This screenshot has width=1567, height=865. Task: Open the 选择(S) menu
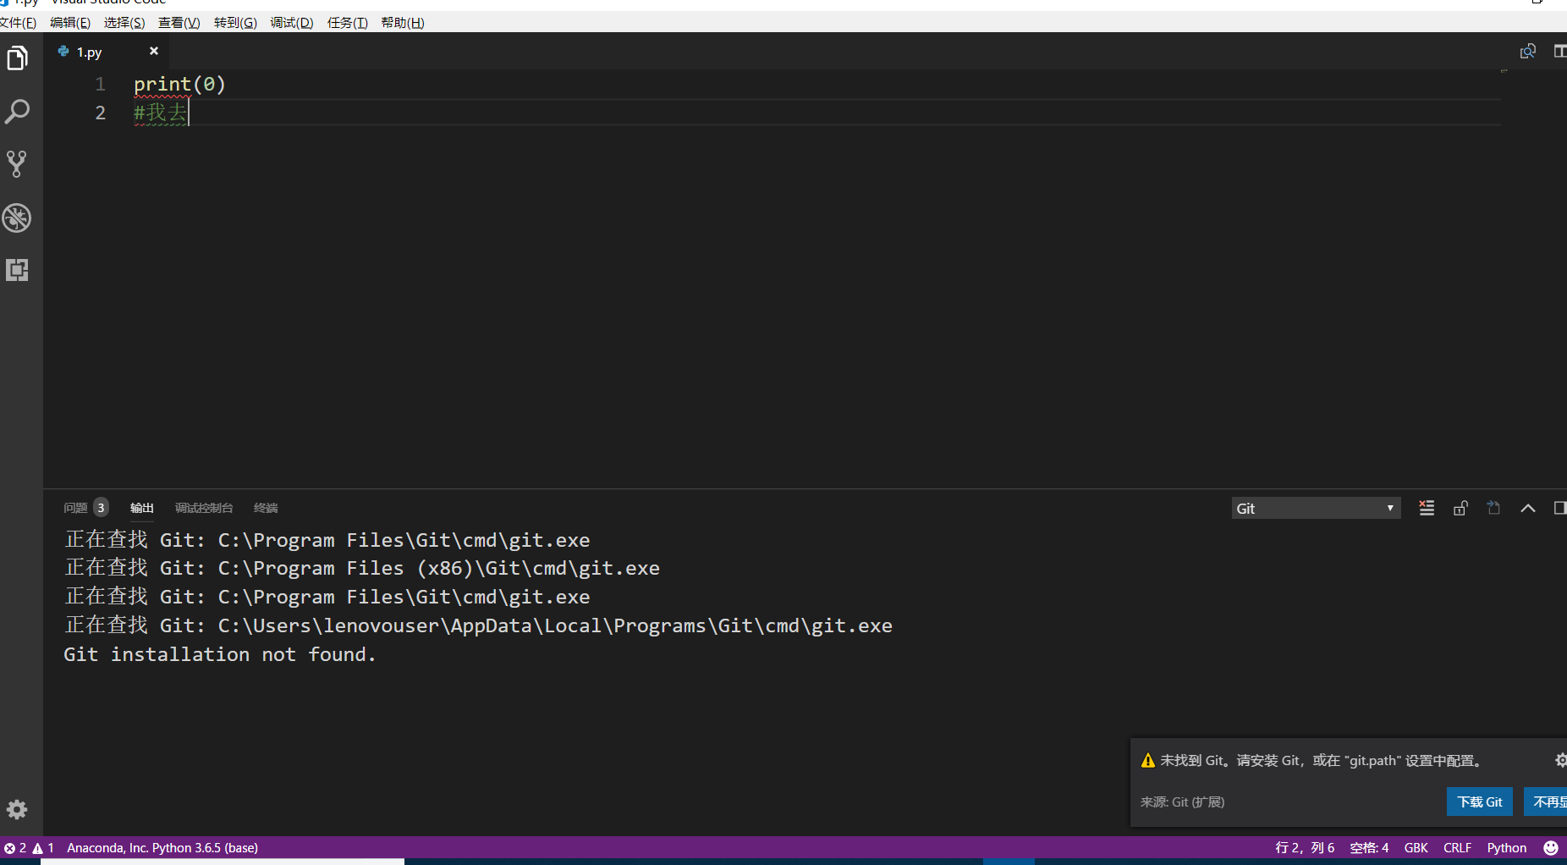pyautogui.click(x=124, y=23)
